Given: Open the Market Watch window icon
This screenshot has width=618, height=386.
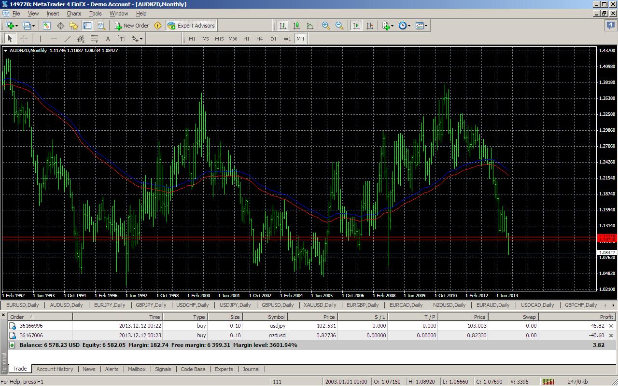Looking at the screenshot, I should [x=47, y=26].
